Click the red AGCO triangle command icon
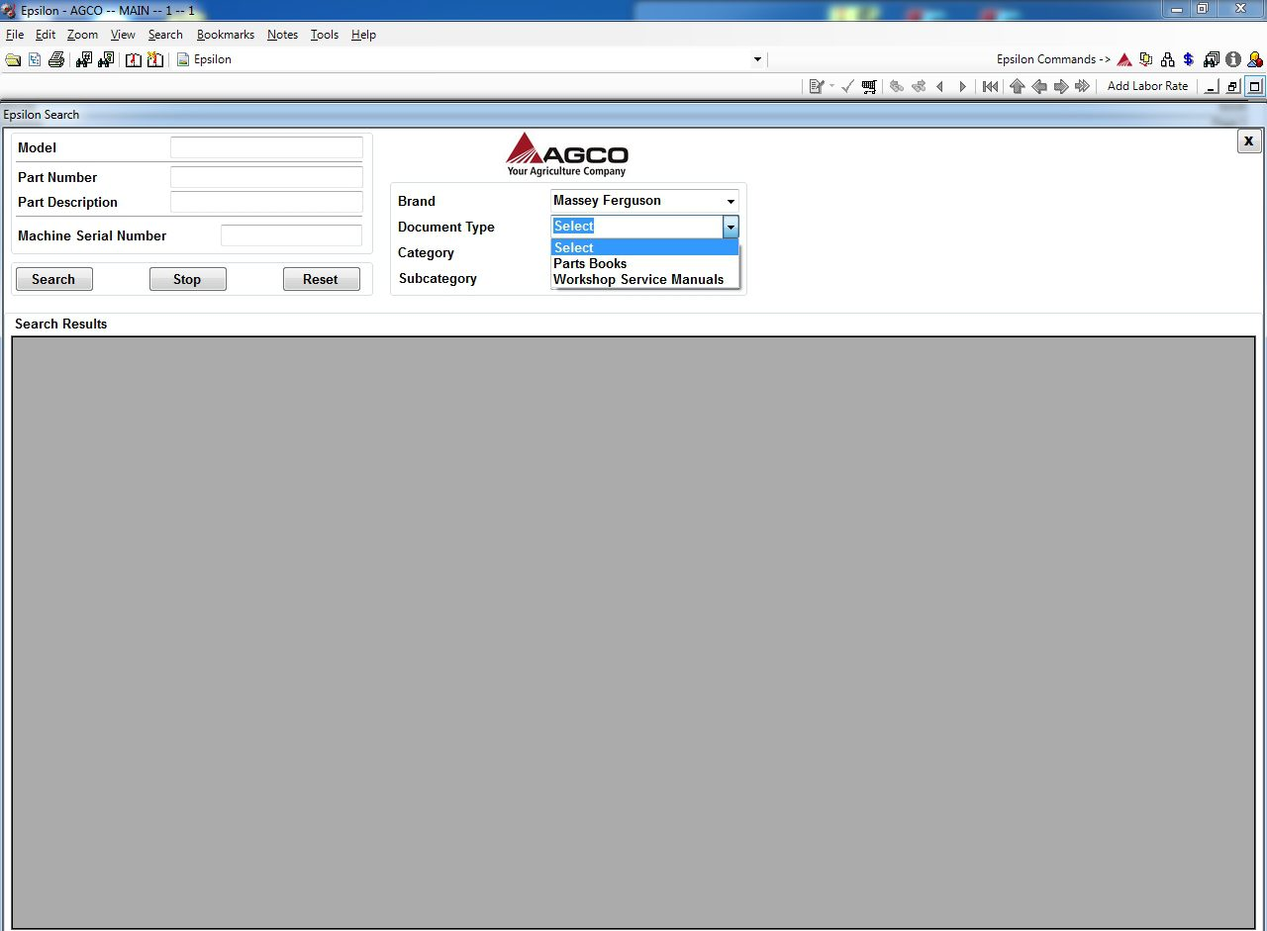This screenshot has width=1267, height=931. [x=1124, y=59]
